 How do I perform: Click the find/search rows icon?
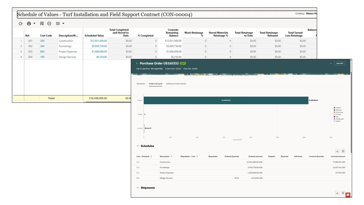(42, 24)
